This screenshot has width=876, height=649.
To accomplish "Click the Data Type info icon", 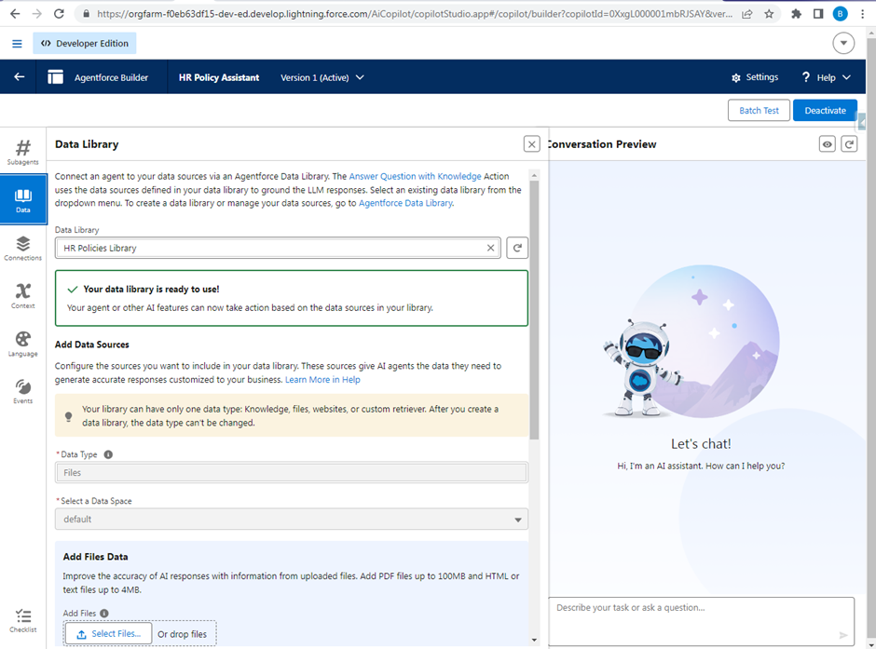I will tap(108, 454).
